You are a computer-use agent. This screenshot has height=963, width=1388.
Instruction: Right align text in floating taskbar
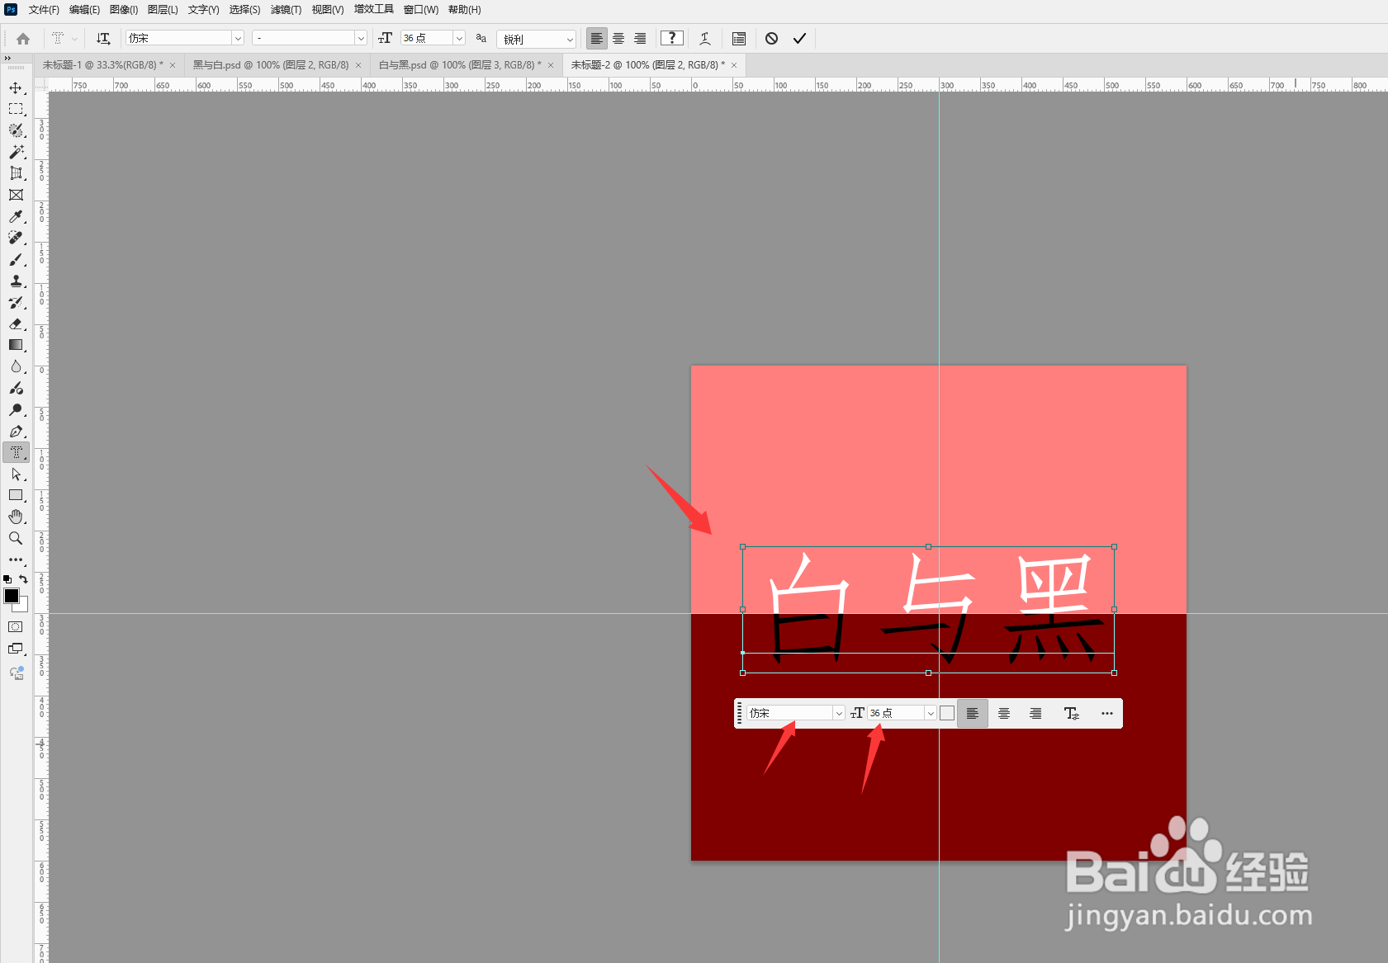coord(1035,713)
